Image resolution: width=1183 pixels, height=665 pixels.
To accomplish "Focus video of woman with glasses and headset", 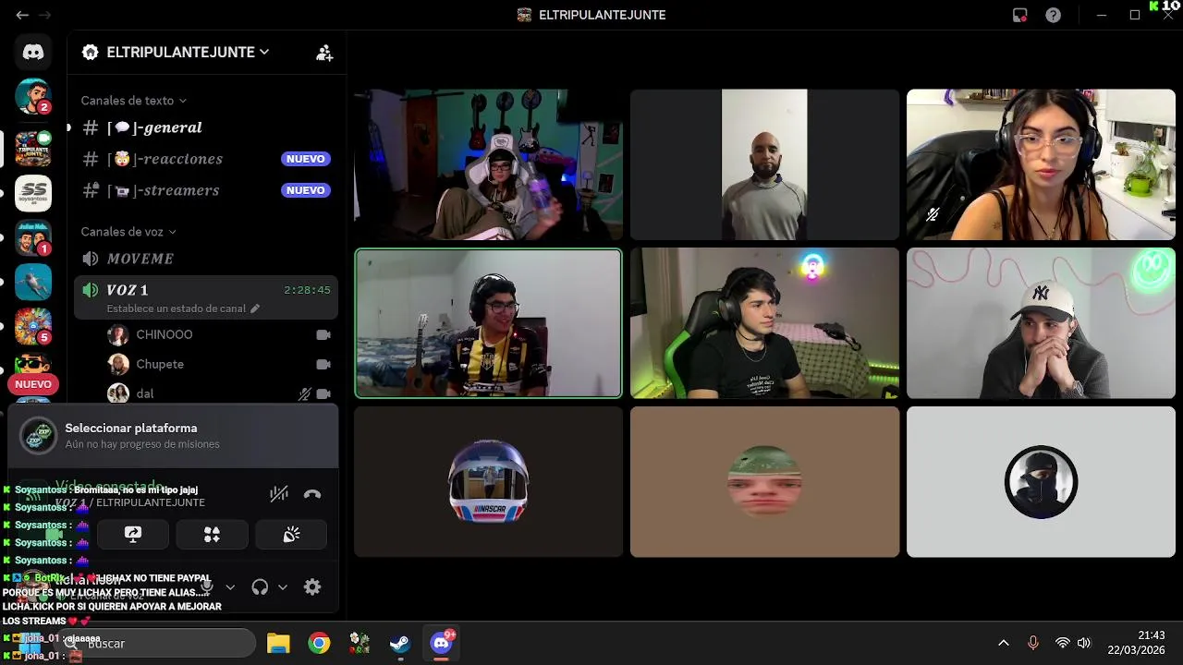I will pyautogui.click(x=1041, y=164).
